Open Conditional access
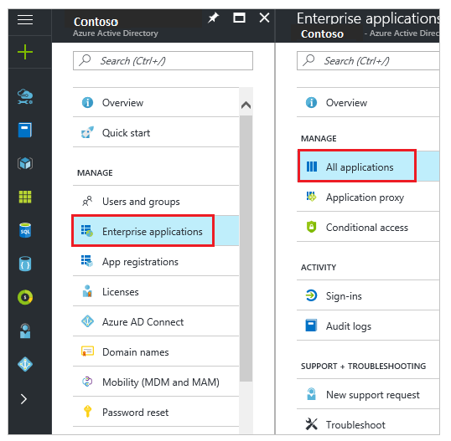 pyautogui.click(x=368, y=228)
